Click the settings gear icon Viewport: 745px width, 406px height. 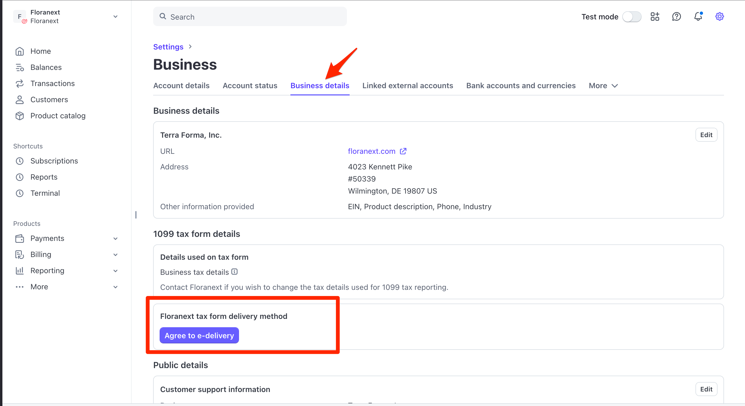[x=719, y=16]
